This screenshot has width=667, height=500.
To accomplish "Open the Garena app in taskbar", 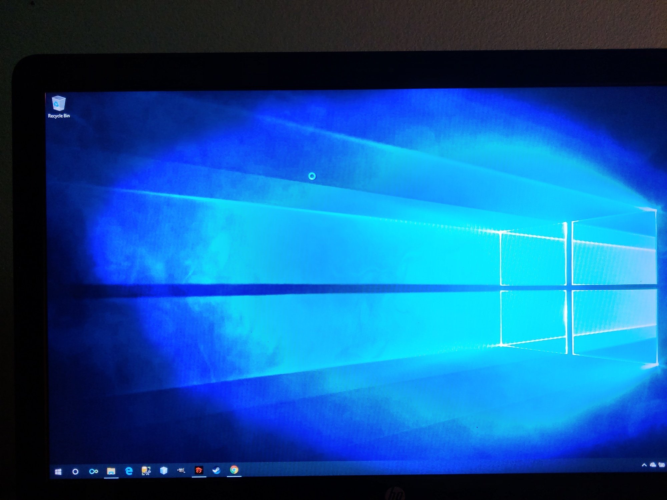I will pos(199,470).
